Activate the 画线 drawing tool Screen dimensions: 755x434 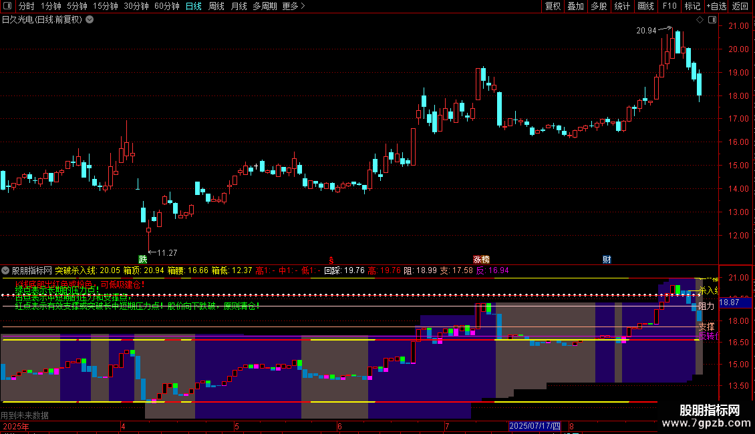[x=645, y=6]
